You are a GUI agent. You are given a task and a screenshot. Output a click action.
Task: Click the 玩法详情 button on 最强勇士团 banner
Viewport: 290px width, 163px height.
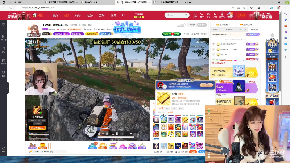[206, 85]
